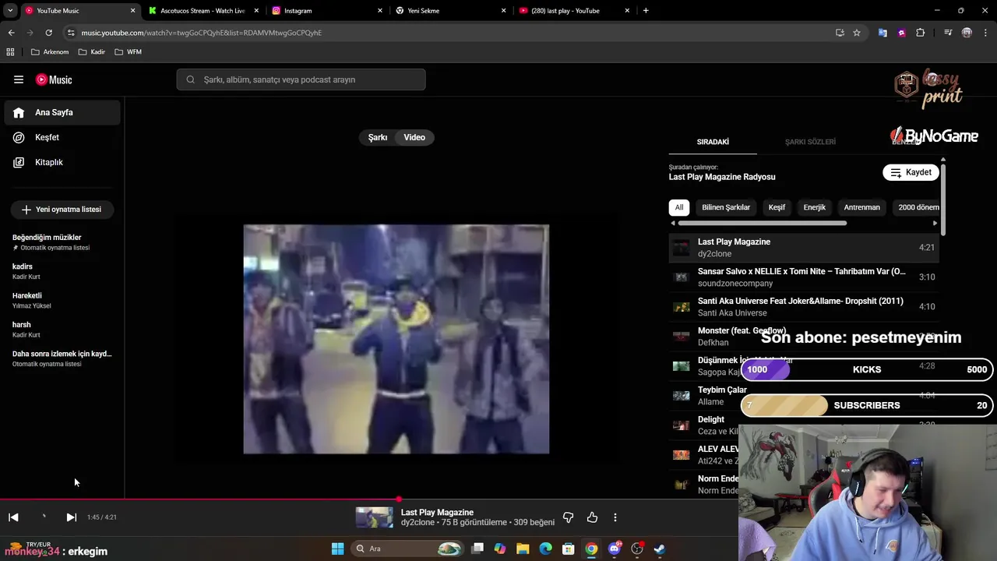Select the Enerjik filter chip

815,207
